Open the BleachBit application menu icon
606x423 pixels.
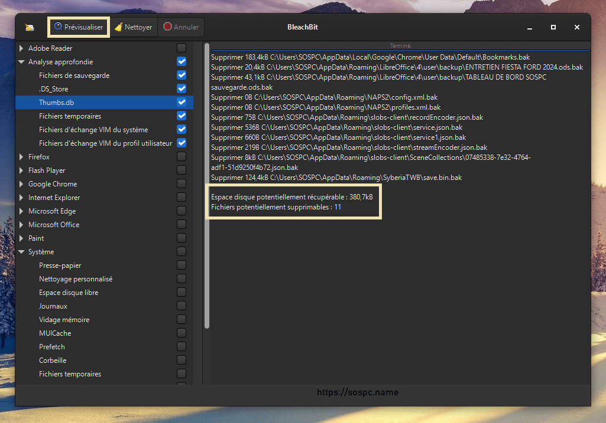(30, 27)
